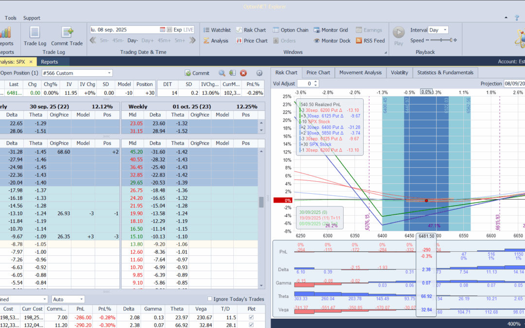
Task: Click the Vol Adjust stepper arrows
Action: coord(315,84)
